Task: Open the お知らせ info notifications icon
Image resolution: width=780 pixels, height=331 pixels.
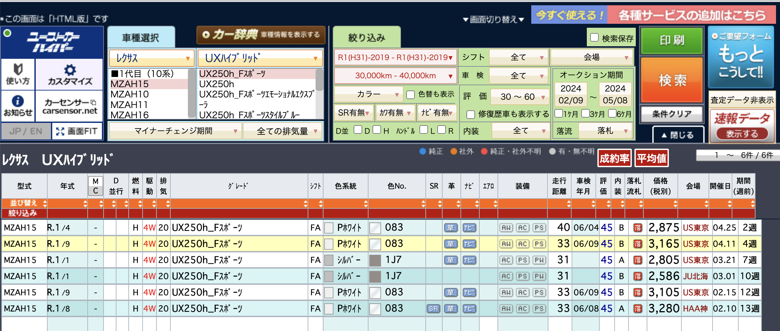Action: point(18,106)
